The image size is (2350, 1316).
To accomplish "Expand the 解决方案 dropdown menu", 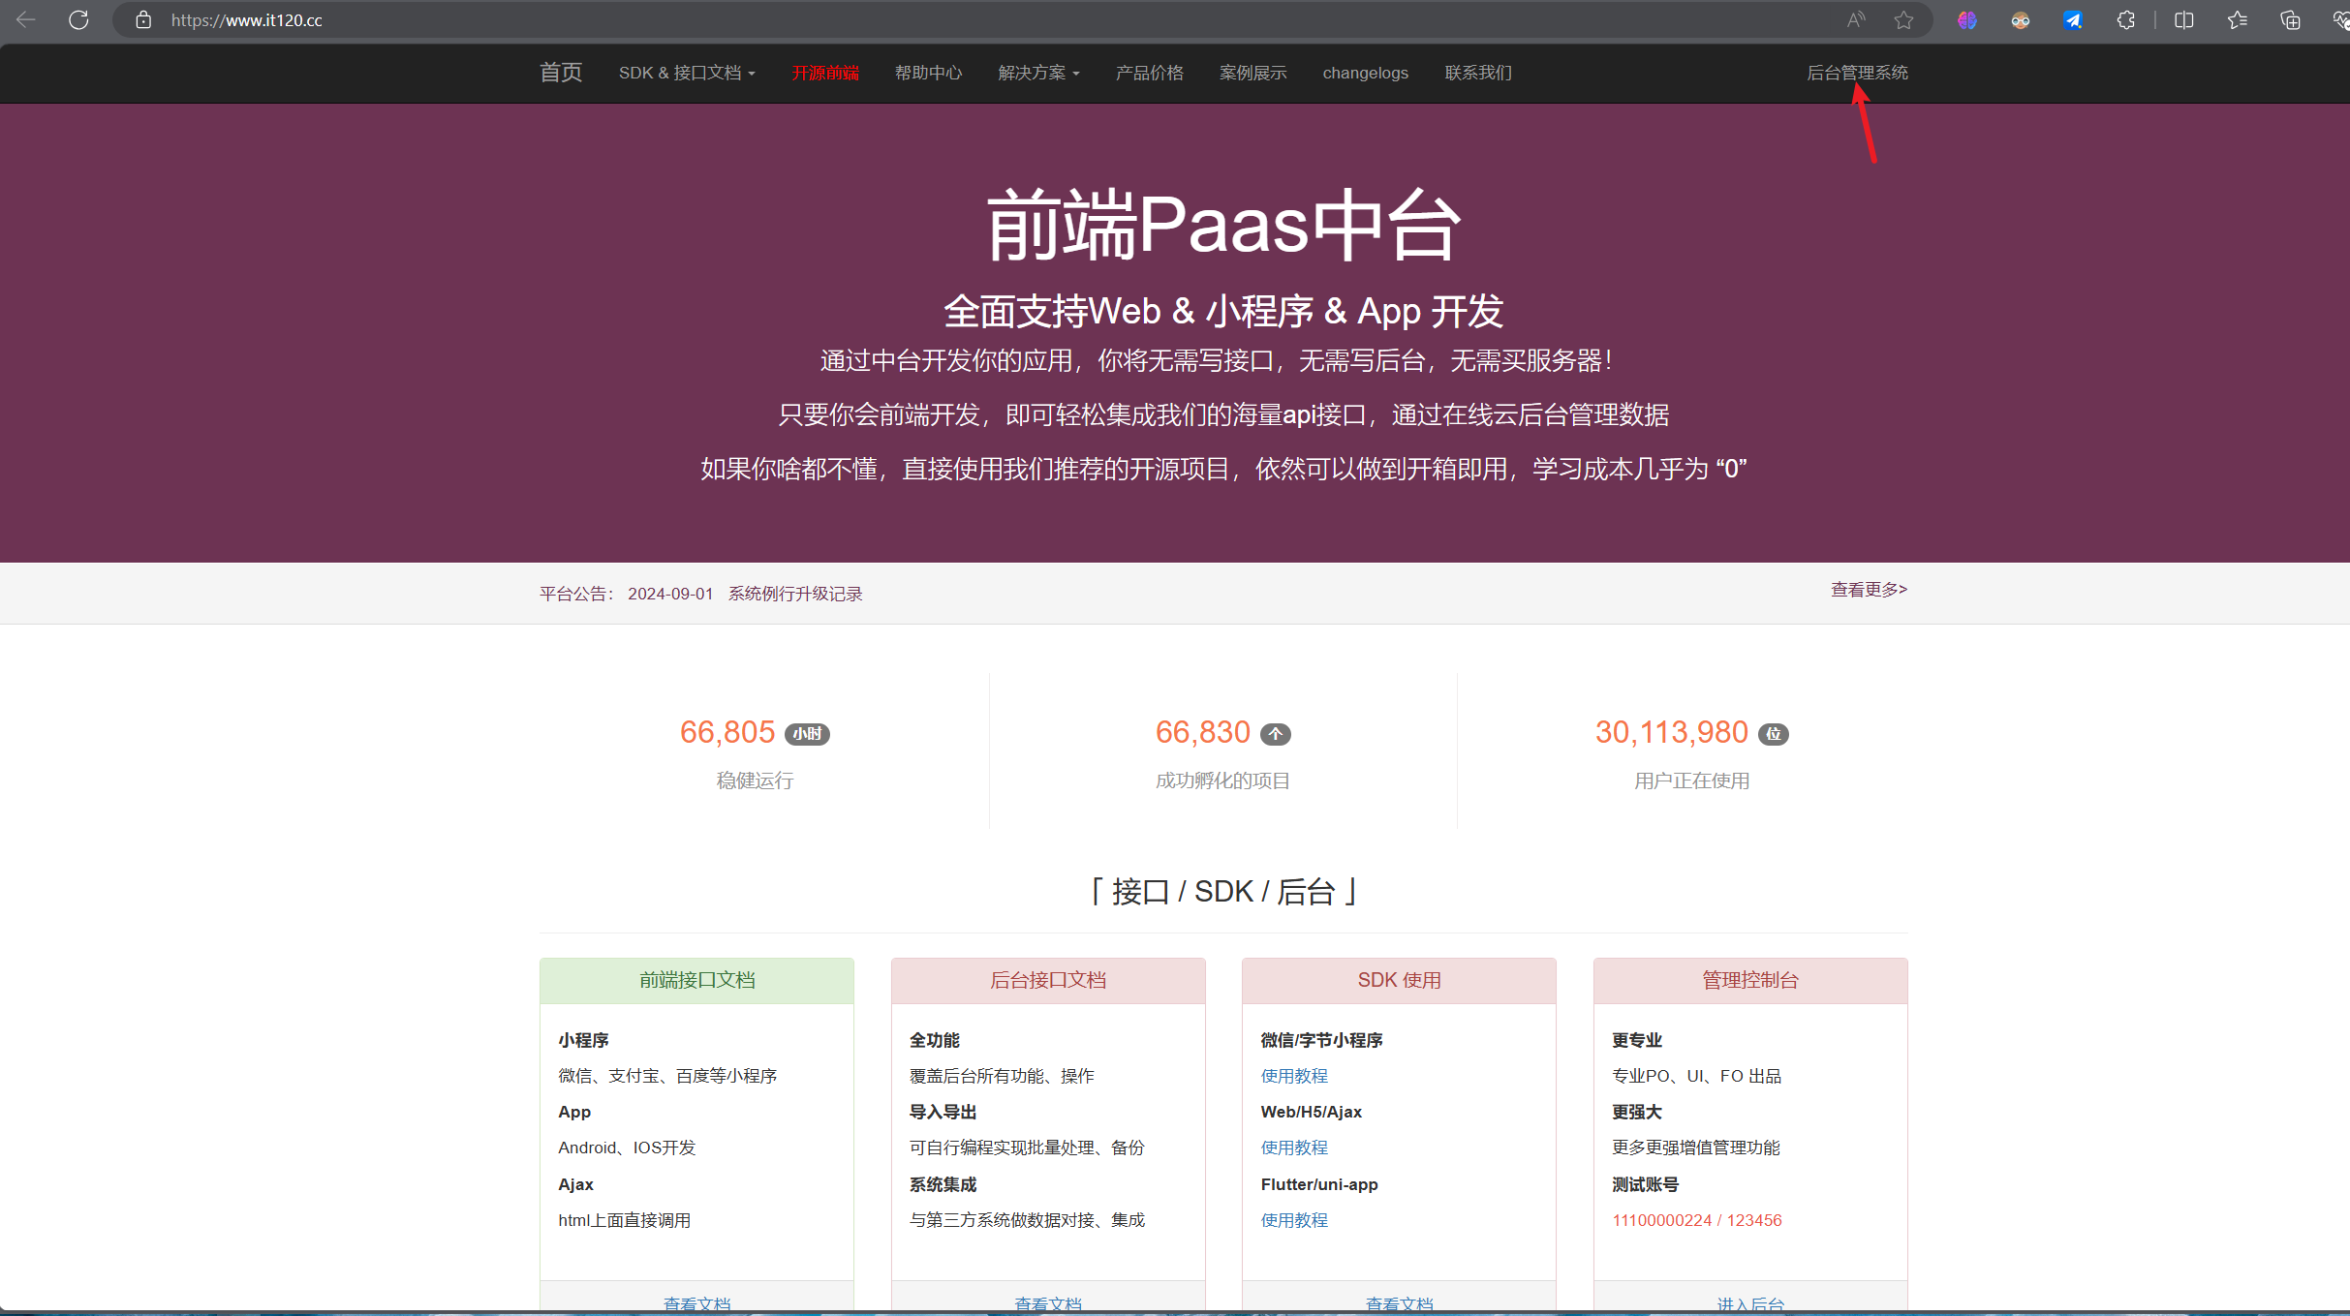I will pos(1038,73).
